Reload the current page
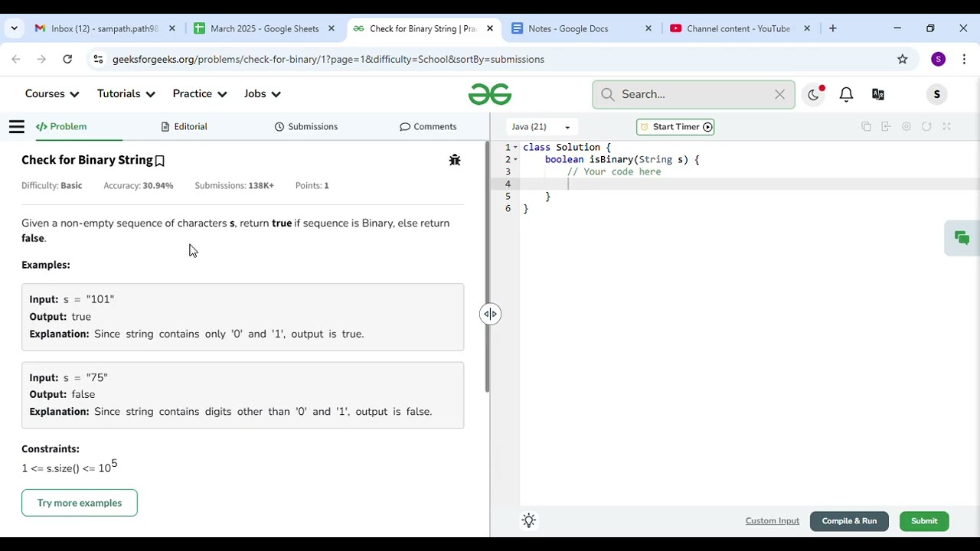 [67, 59]
